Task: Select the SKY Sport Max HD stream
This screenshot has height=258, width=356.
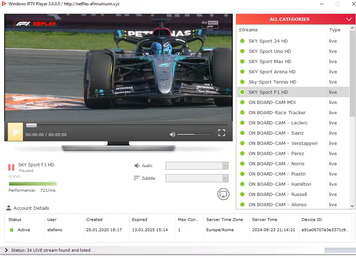Action: click(x=293, y=61)
